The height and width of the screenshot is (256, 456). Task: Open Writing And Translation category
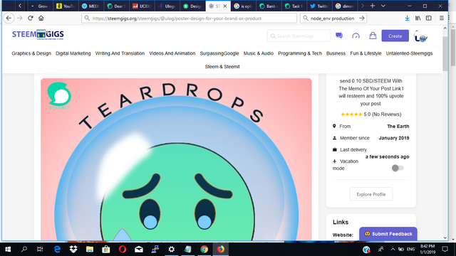pos(120,53)
